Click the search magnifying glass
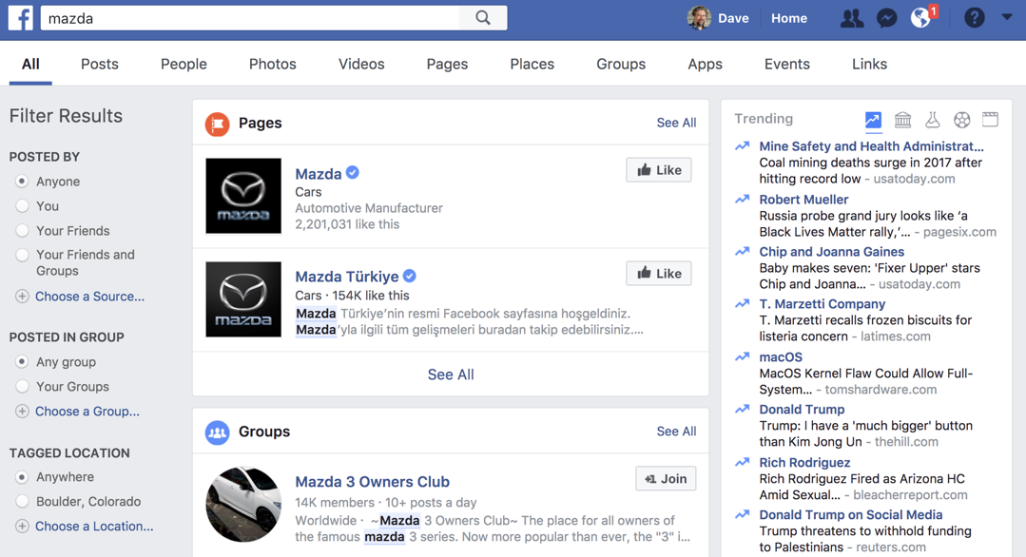Viewport: 1026px width, 557px height. pyautogui.click(x=483, y=17)
